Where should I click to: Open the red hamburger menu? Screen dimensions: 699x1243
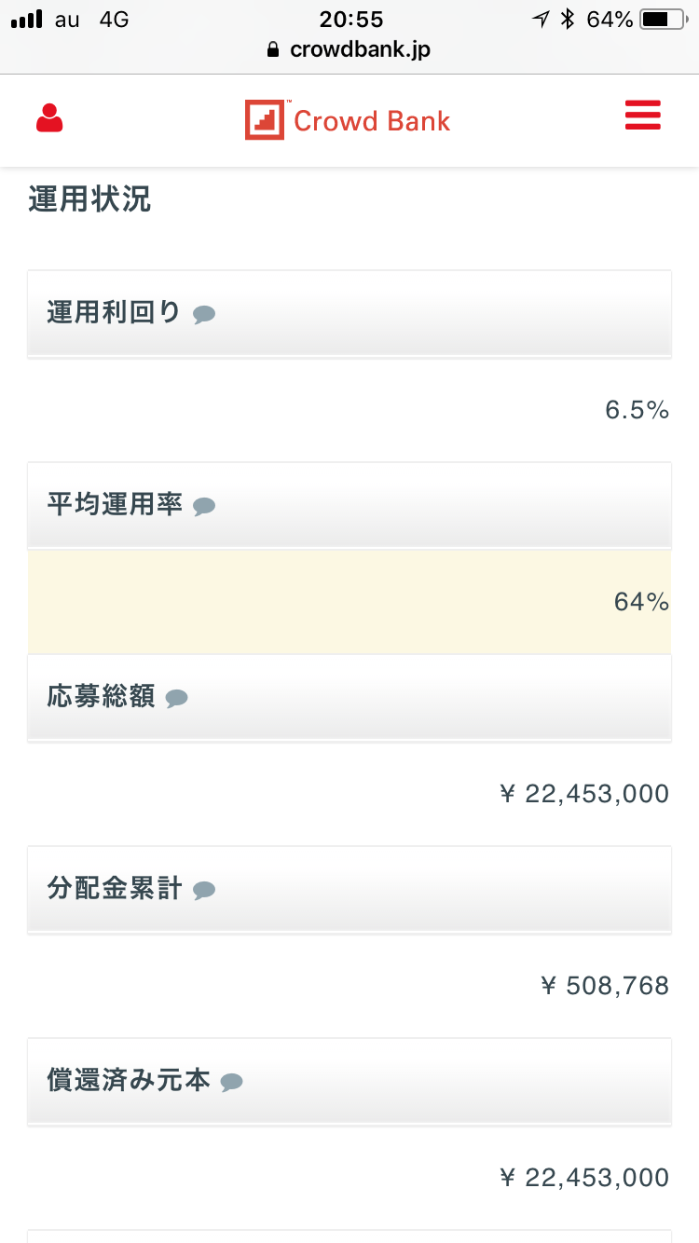coord(643,116)
